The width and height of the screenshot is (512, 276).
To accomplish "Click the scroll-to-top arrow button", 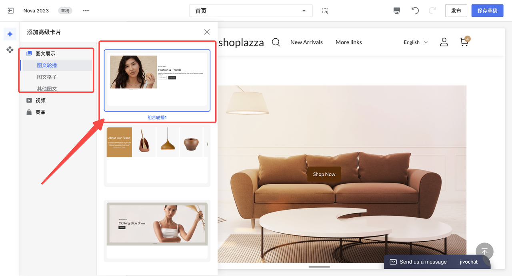I will (x=484, y=252).
